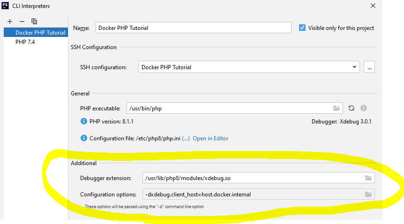Viewport: 404px width, 224px height.
Task: Reload PHP info with refresh icon
Action: [x=352, y=108]
